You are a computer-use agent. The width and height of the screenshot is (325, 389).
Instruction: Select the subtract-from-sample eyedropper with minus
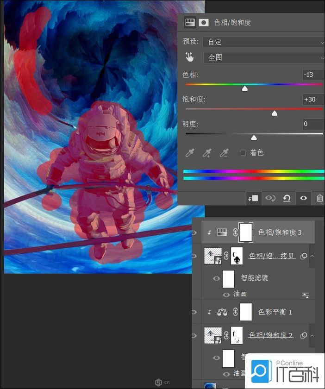pos(224,153)
